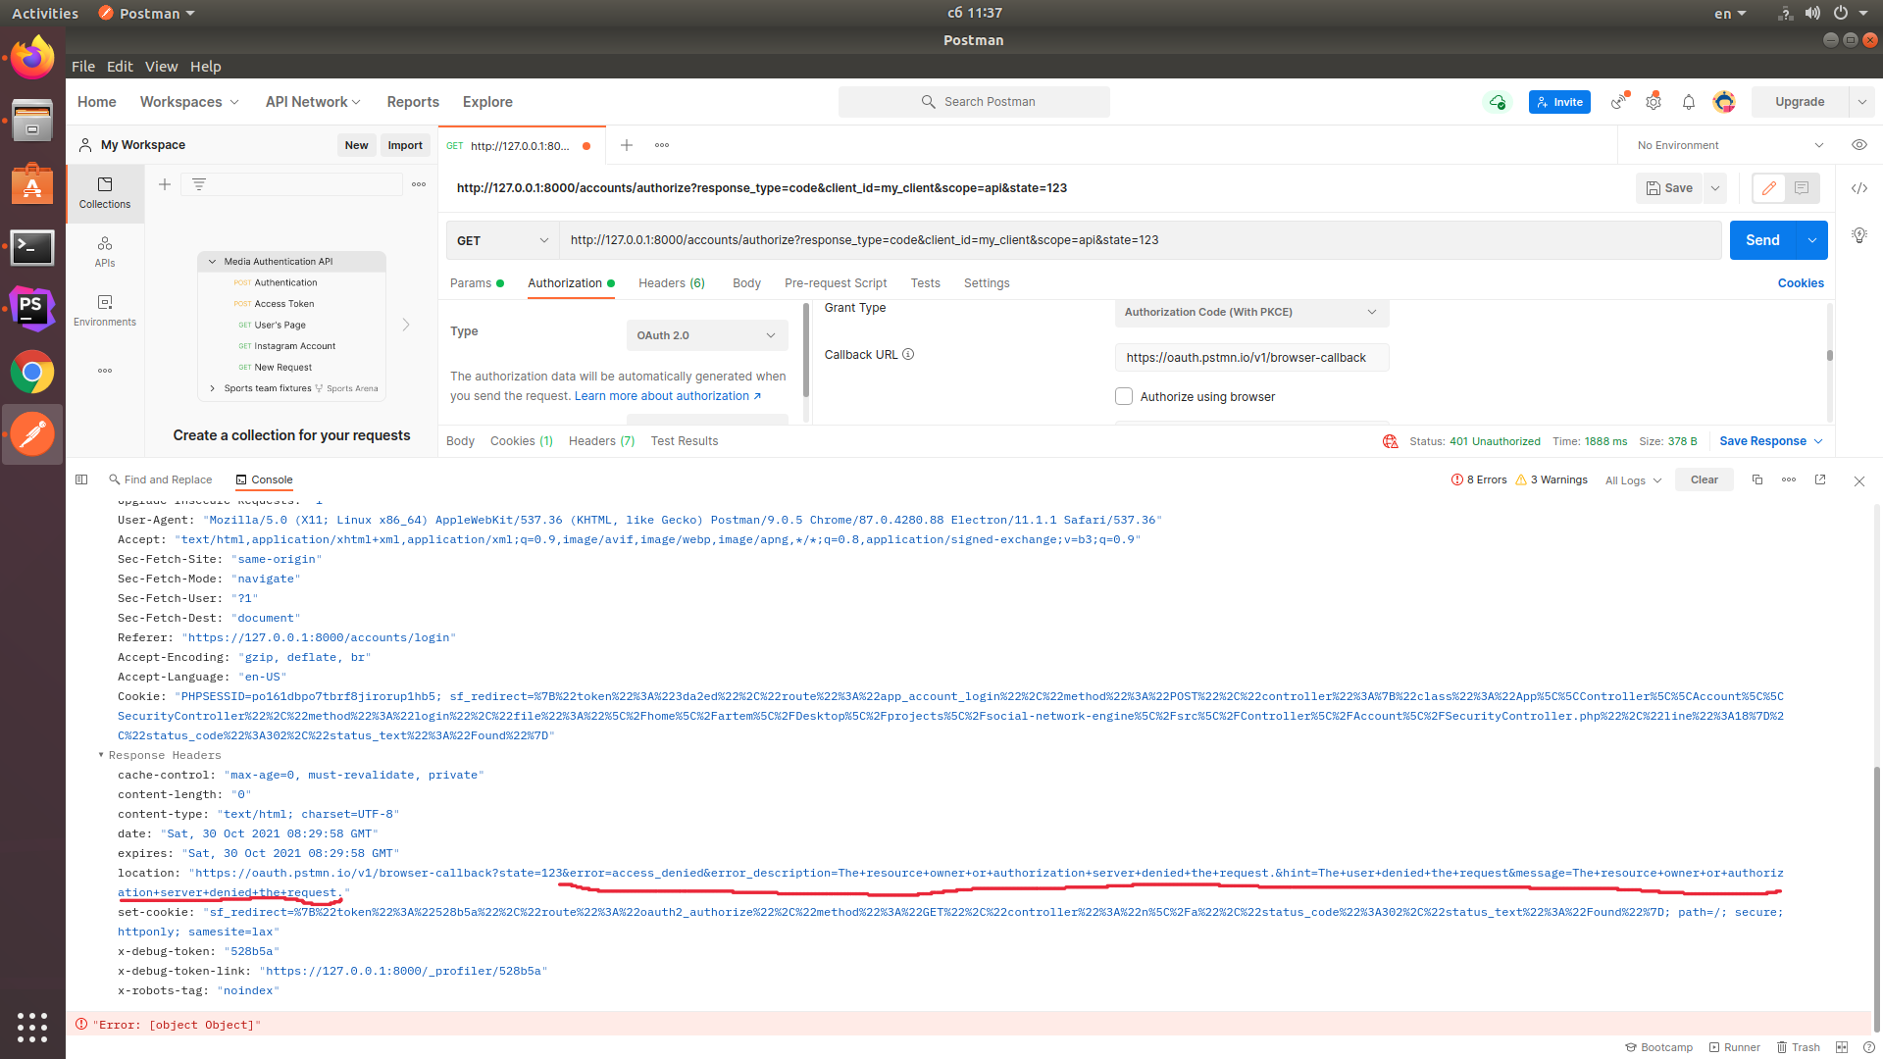Collapse the Response Headers section
The width and height of the screenshot is (1883, 1059).
(x=101, y=755)
